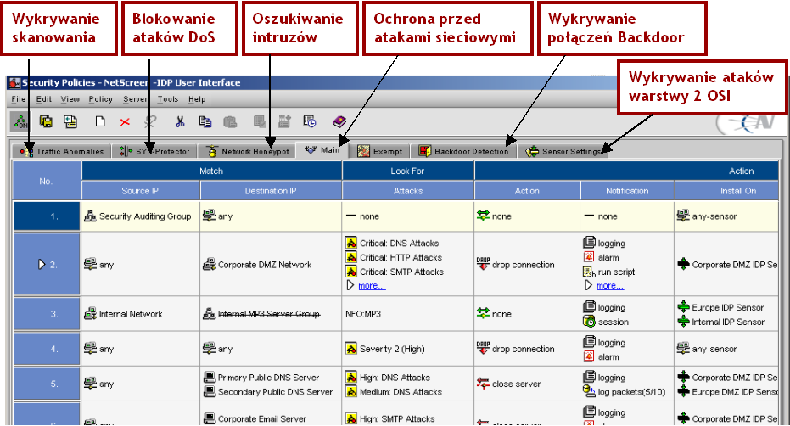
Task: Click the No. column header
Action: click(47, 181)
